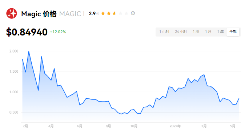Click the $0.84940 price value

27,32
